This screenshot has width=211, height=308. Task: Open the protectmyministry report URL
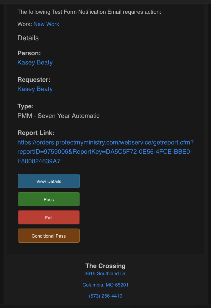[x=105, y=152]
